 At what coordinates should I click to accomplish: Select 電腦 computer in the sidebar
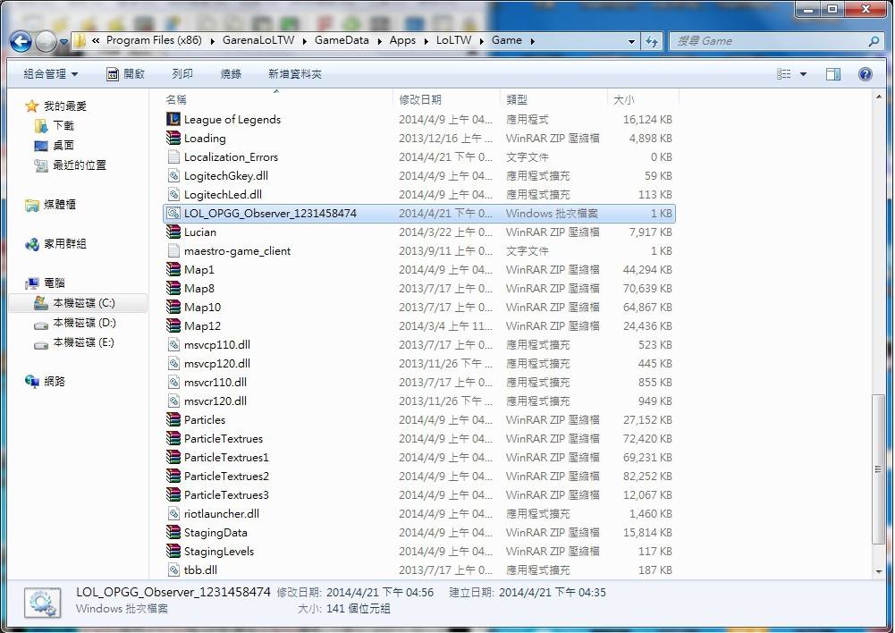tap(46, 283)
